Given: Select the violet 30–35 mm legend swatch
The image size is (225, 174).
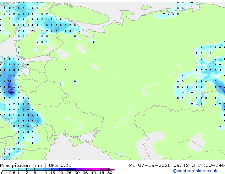Looking at the screenshot, I should point(80,169).
